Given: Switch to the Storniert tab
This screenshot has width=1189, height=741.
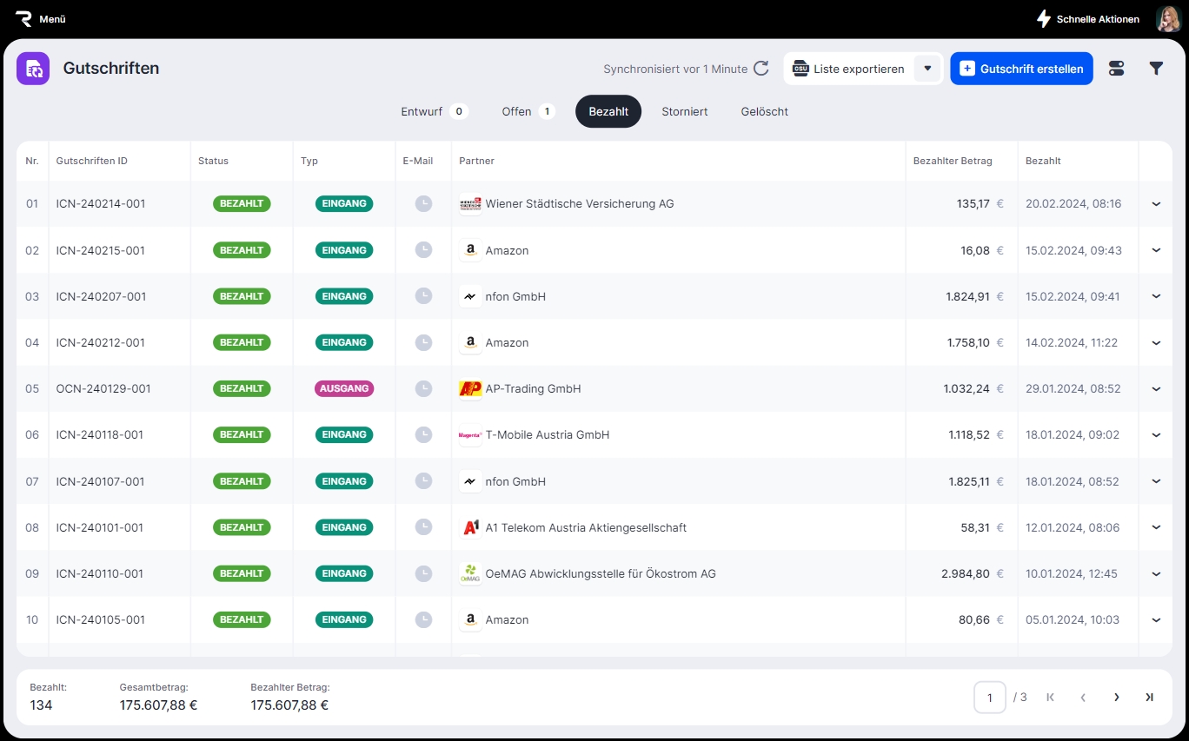Looking at the screenshot, I should click(684, 111).
